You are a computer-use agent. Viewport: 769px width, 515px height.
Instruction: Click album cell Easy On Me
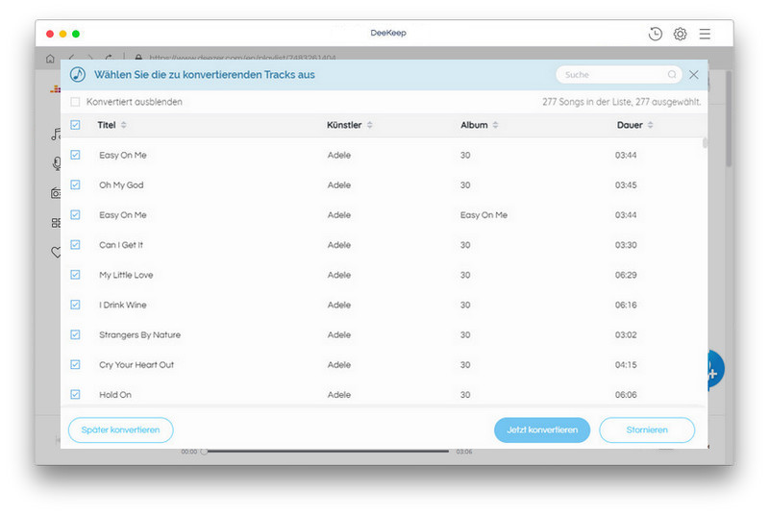click(x=484, y=214)
